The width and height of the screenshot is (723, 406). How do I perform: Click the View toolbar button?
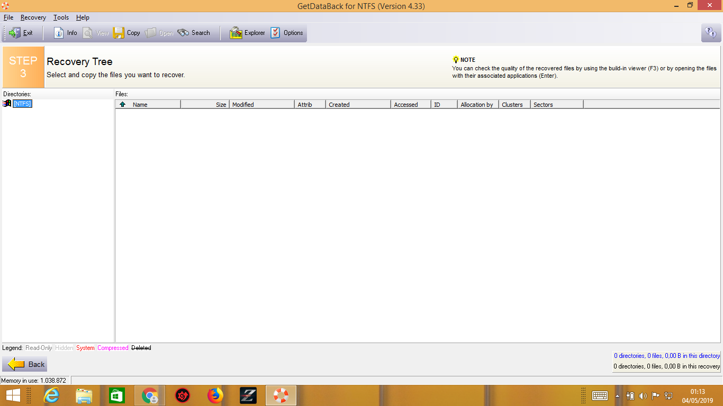pyautogui.click(x=96, y=33)
